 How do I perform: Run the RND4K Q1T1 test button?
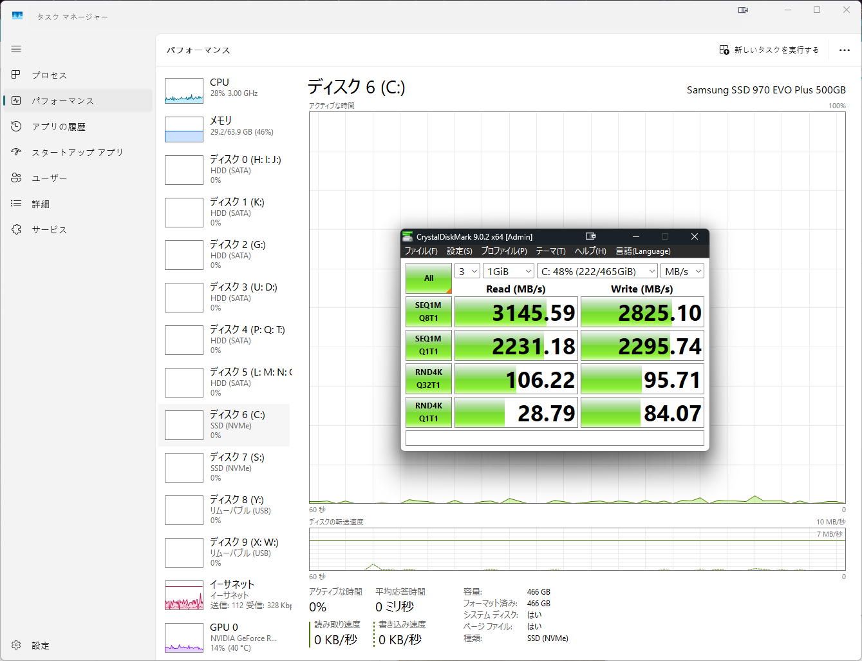(429, 412)
